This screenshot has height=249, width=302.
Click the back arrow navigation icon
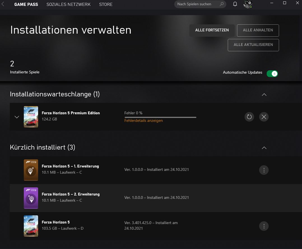[3, 4]
